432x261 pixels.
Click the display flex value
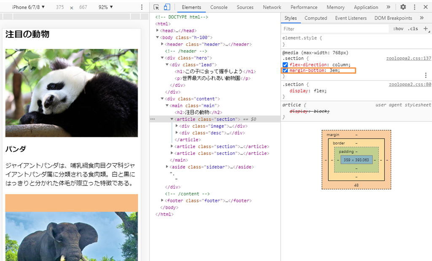(x=319, y=91)
